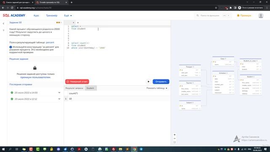Switch to the Student tab
The width and height of the screenshot is (270, 152).
[x=90, y=88]
